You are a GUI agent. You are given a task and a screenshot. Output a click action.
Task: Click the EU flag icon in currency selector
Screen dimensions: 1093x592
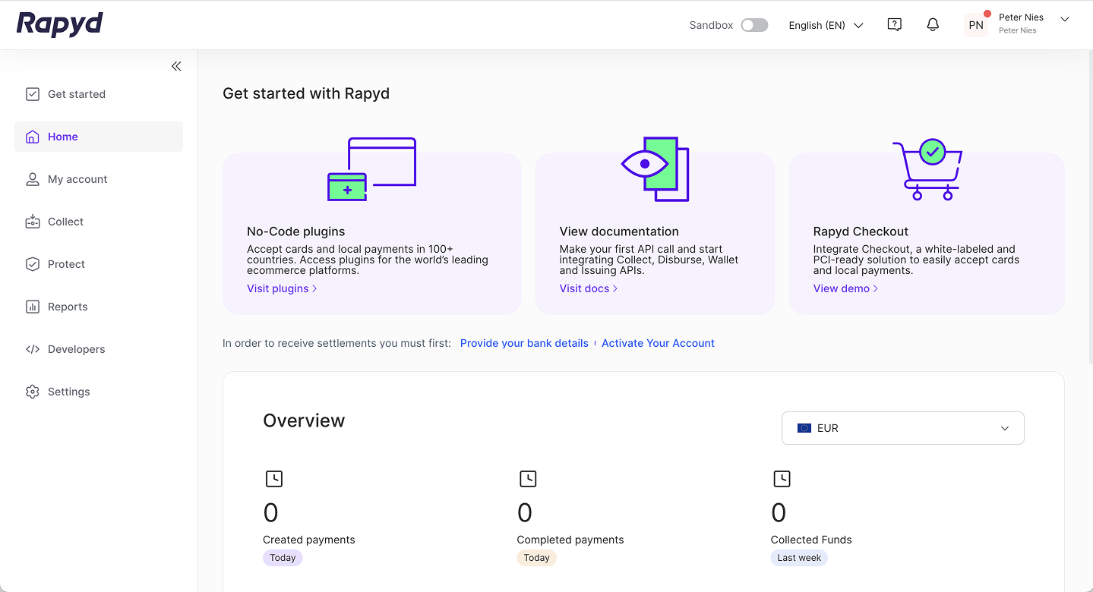point(804,428)
